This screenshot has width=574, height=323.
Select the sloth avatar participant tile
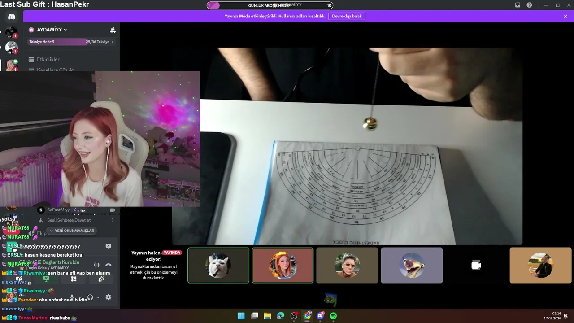pyautogui.click(x=412, y=265)
